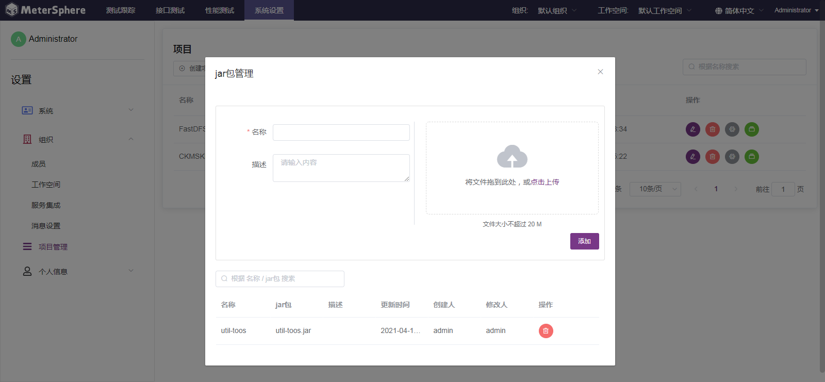Expand the 个人信息 sidebar section
Image resolution: width=825 pixels, height=382 pixels.
coord(131,271)
